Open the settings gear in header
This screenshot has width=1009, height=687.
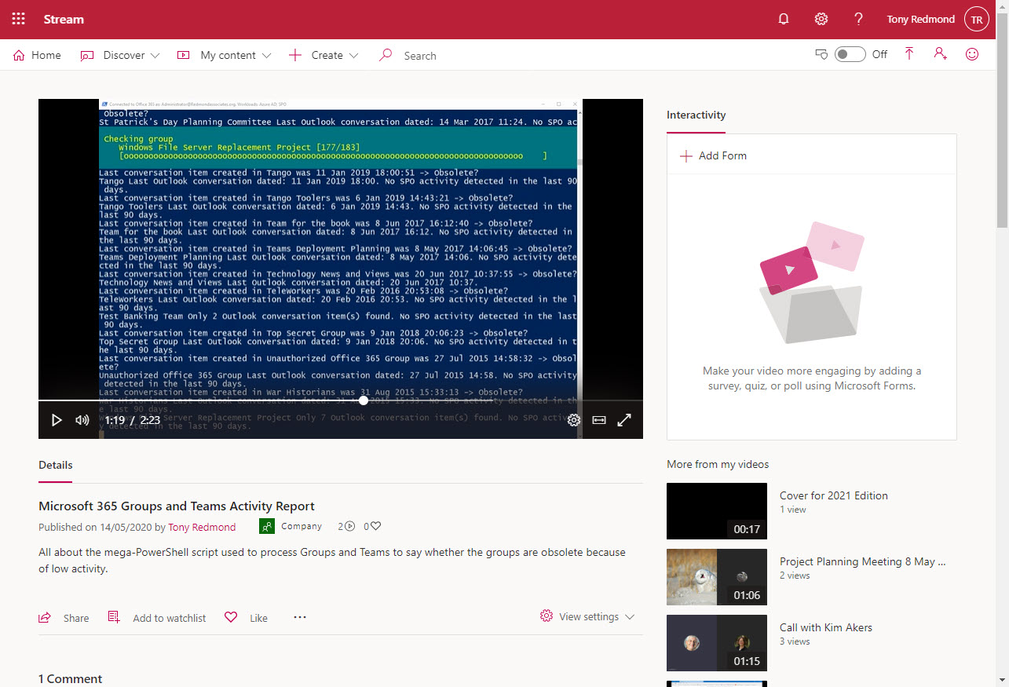point(821,19)
